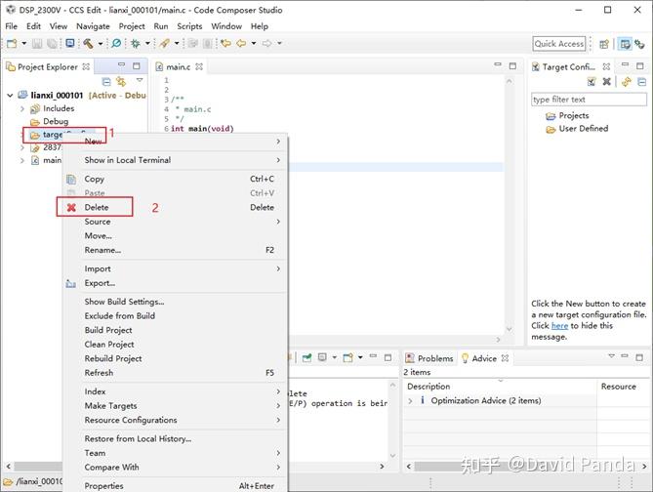Open the New dropdown arrow in toolbar

(23, 43)
